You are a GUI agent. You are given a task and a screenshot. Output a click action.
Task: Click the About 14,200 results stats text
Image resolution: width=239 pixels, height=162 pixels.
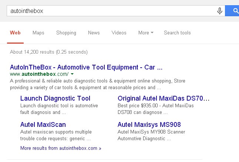click(x=49, y=52)
